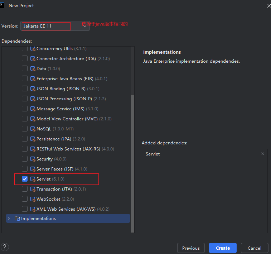Click the Data library icon

click(x=33, y=69)
